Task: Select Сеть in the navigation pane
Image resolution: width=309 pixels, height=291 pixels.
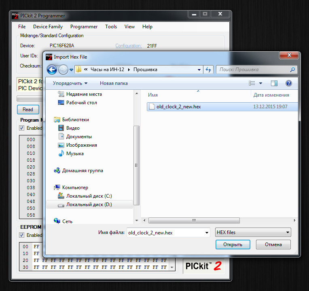Action: [x=68, y=221]
